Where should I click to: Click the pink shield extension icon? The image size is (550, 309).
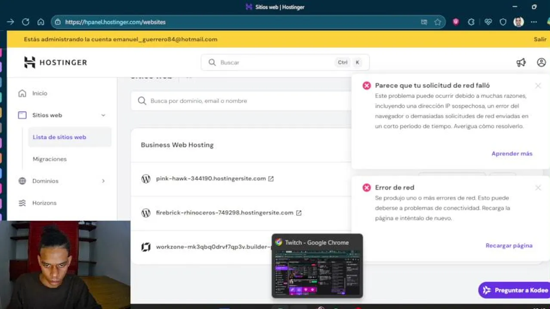point(456,22)
